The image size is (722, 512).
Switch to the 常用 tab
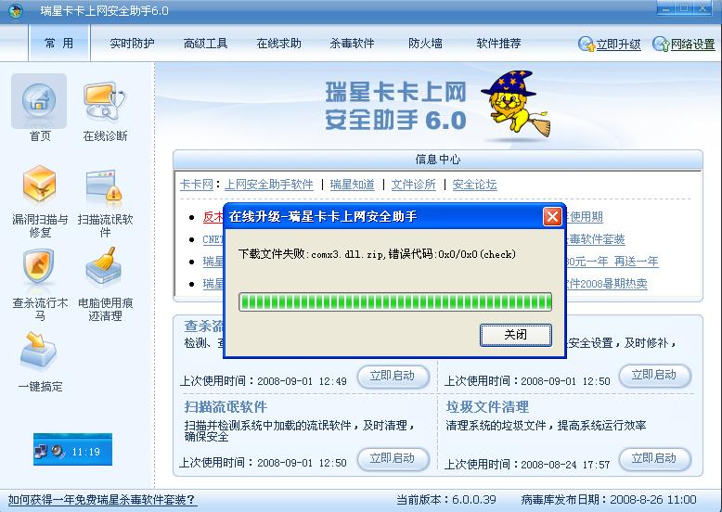click(59, 44)
